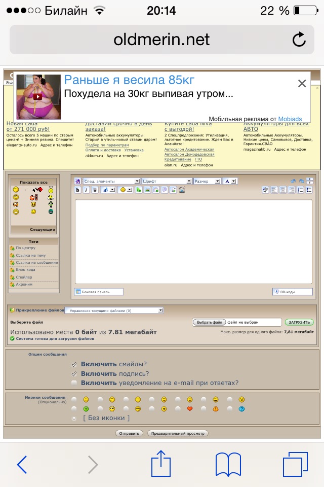Insert the confused smiley with question marks
This screenshot has width=324, height=487.
tap(51, 189)
